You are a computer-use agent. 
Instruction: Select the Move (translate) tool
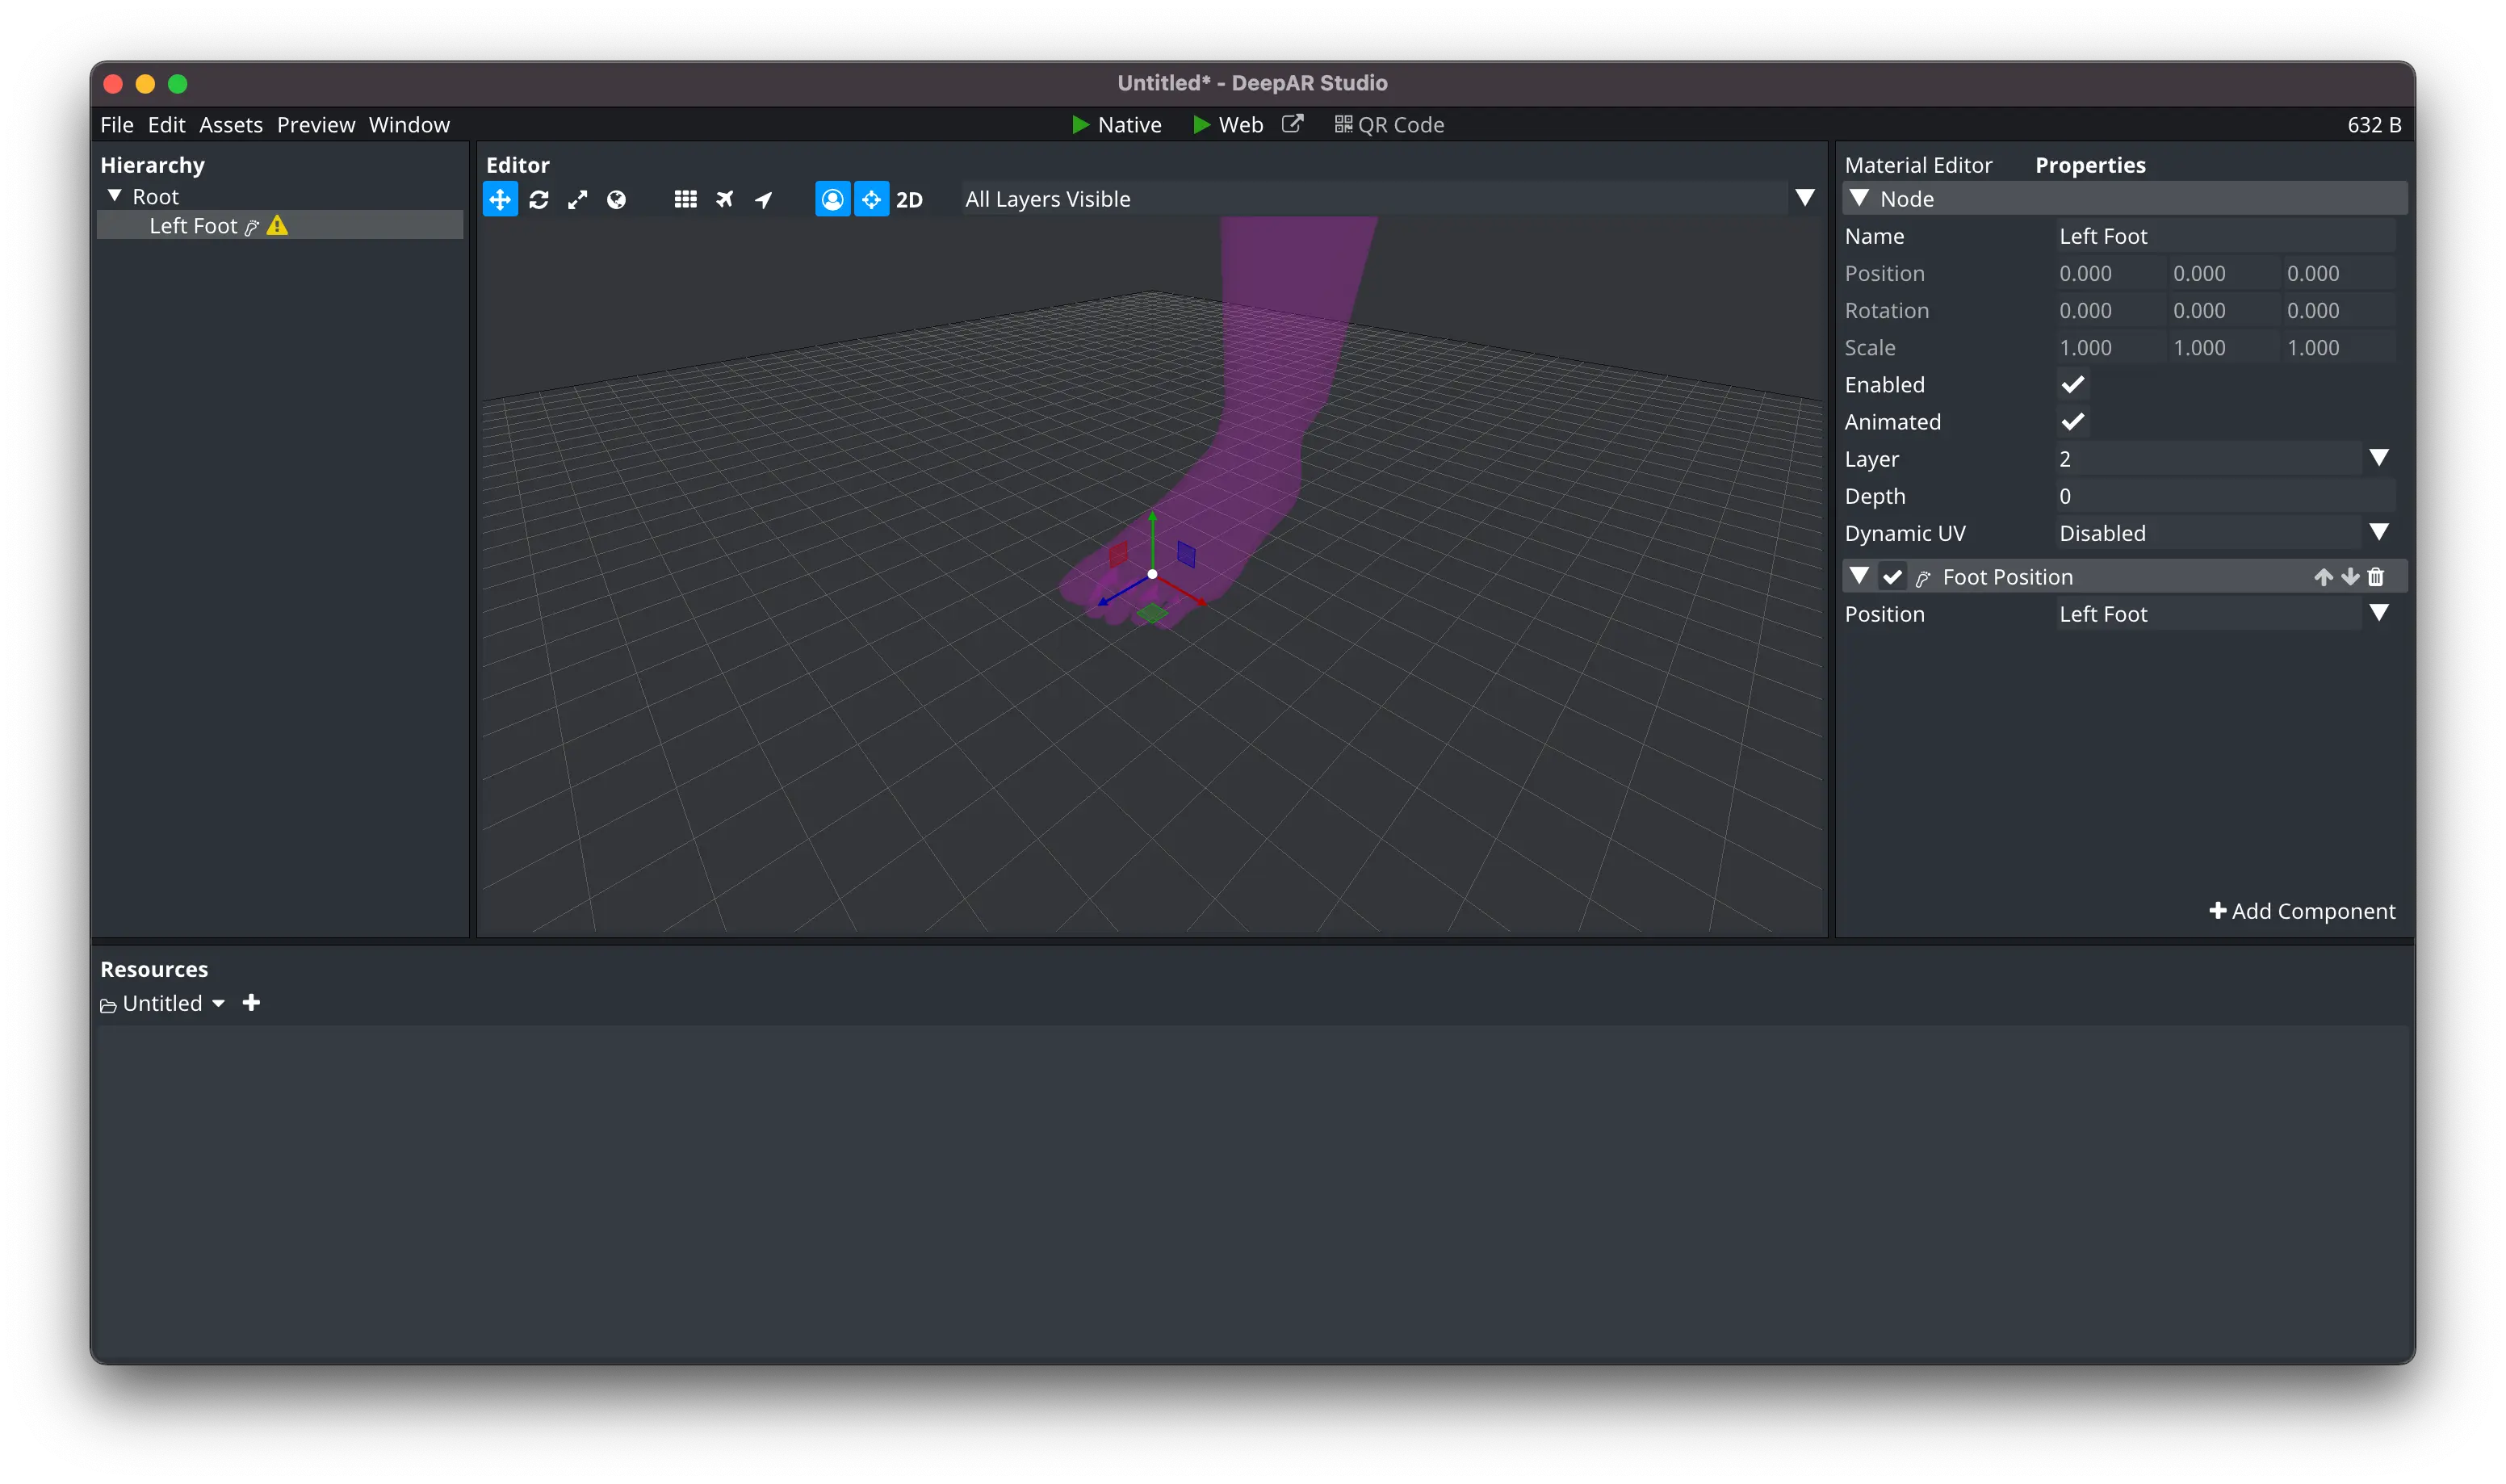(500, 199)
